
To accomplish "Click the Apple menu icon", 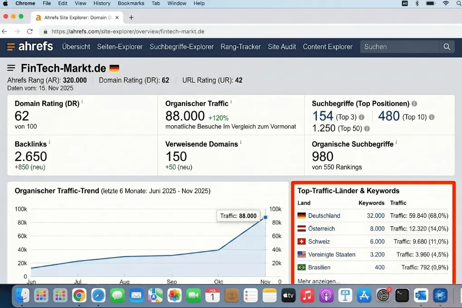I will [x=5, y=4].
